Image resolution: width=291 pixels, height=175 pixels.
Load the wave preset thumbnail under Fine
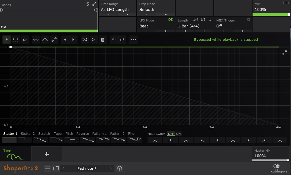point(134,140)
